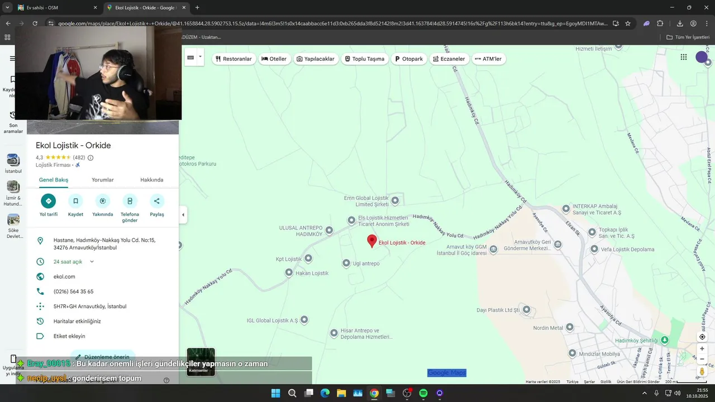Click the Paylaş share icon
This screenshot has height=402, width=715.
(157, 201)
